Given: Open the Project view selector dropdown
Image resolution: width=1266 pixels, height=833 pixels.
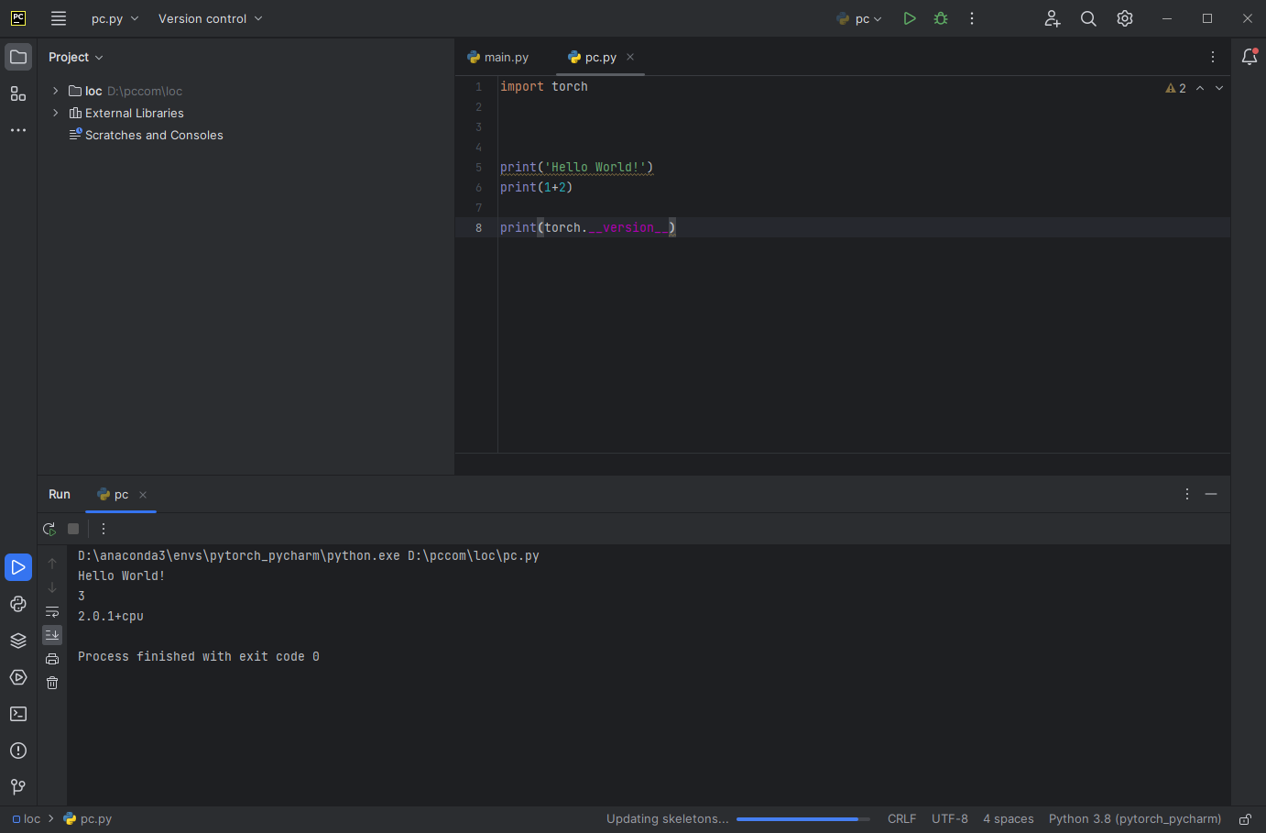Looking at the screenshot, I should [x=76, y=57].
